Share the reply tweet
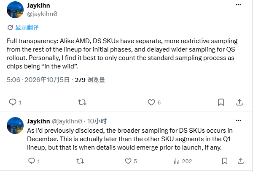This screenshot has width=253, height=172. click(241, 161)
